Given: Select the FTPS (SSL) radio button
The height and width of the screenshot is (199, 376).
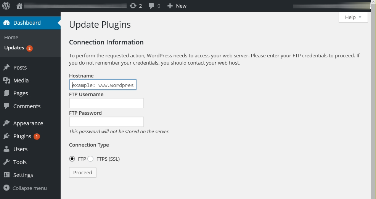Looking at the screenshot, I should click(x=90, y=159).
